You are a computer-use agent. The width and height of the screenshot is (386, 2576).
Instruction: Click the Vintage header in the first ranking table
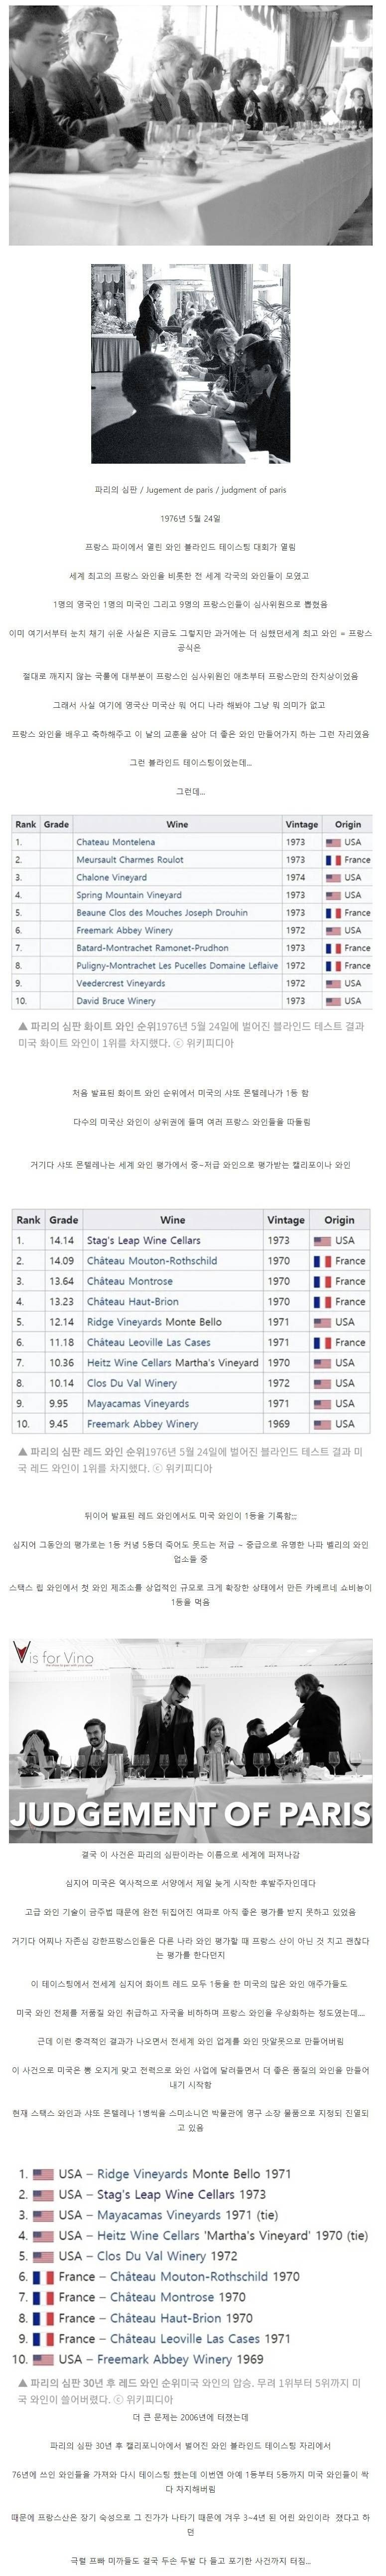(301, 824)
